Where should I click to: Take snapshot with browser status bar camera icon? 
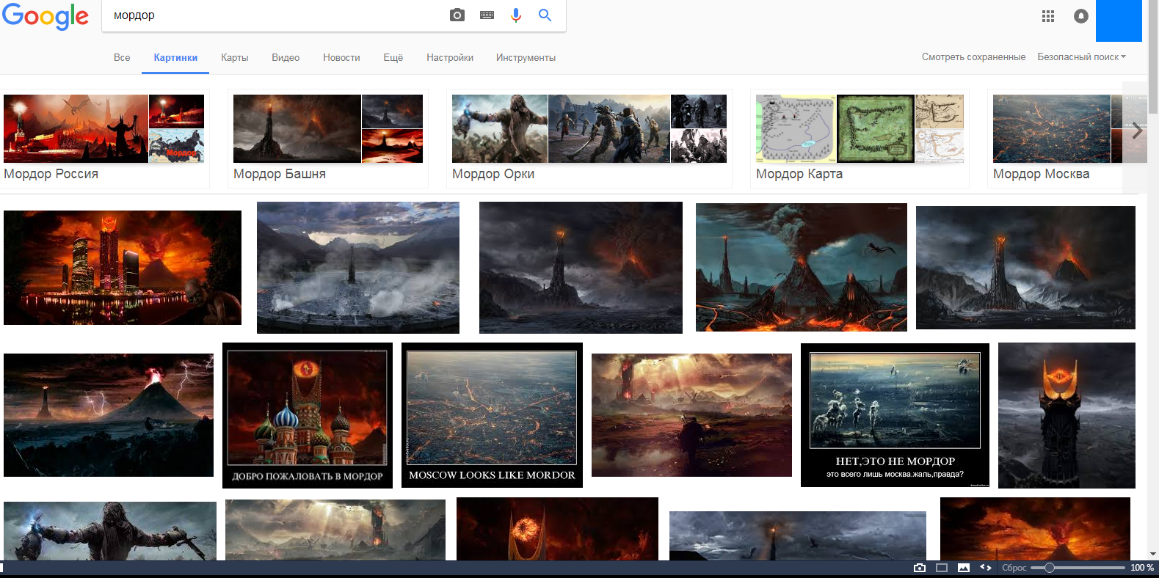pyautogui.click(x=920, y=568)
